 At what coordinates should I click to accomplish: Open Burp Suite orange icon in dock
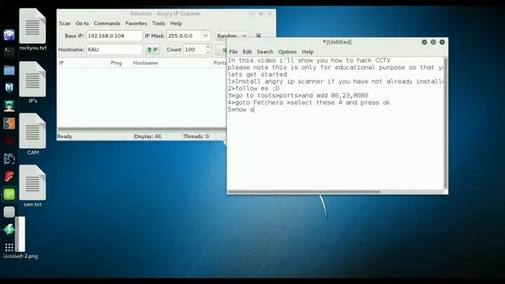(x=9, y=123)
